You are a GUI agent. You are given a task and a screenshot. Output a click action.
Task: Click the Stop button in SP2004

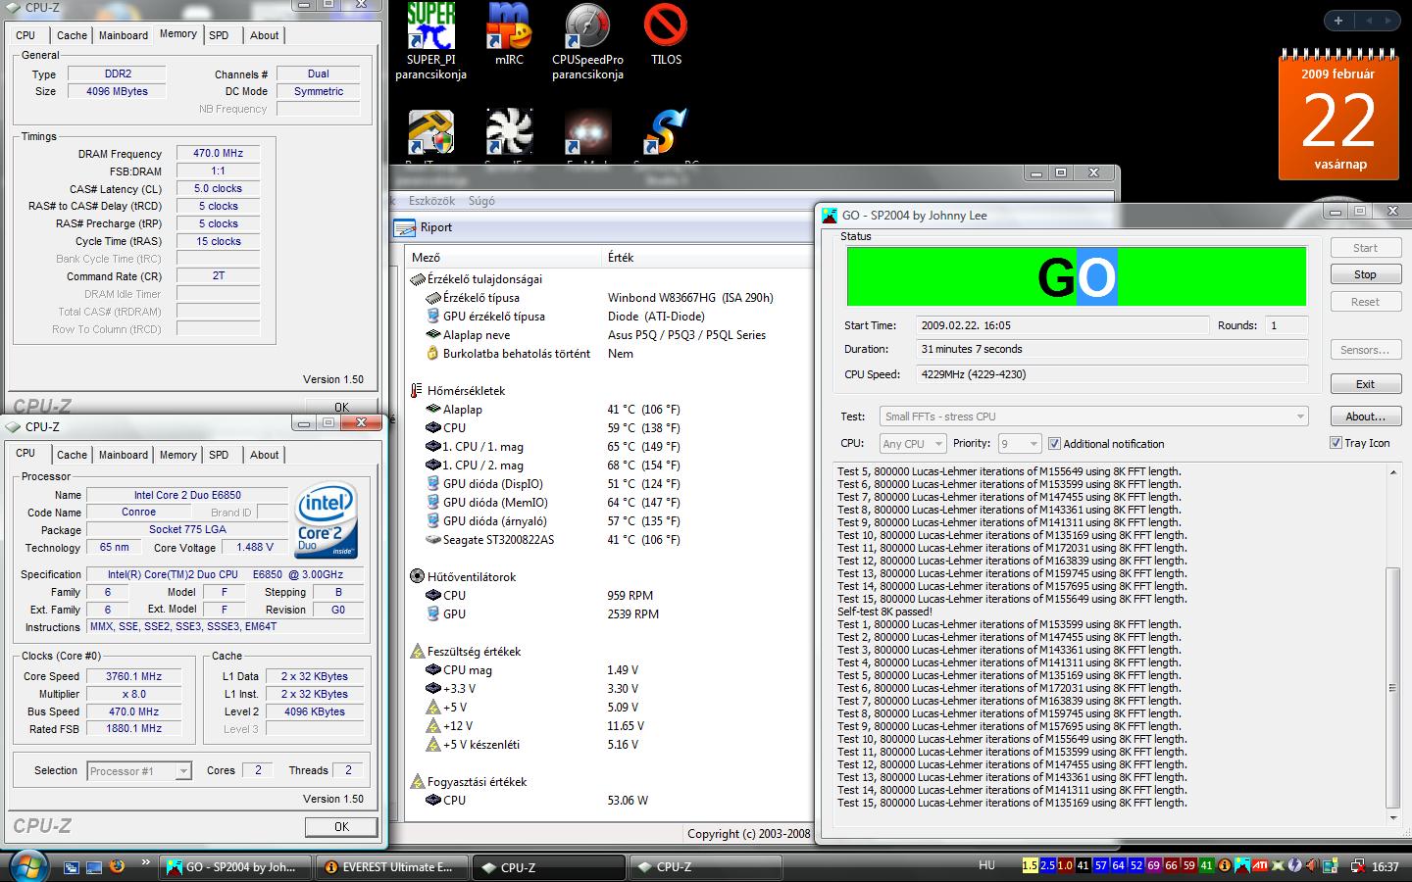pos(1365,274)
